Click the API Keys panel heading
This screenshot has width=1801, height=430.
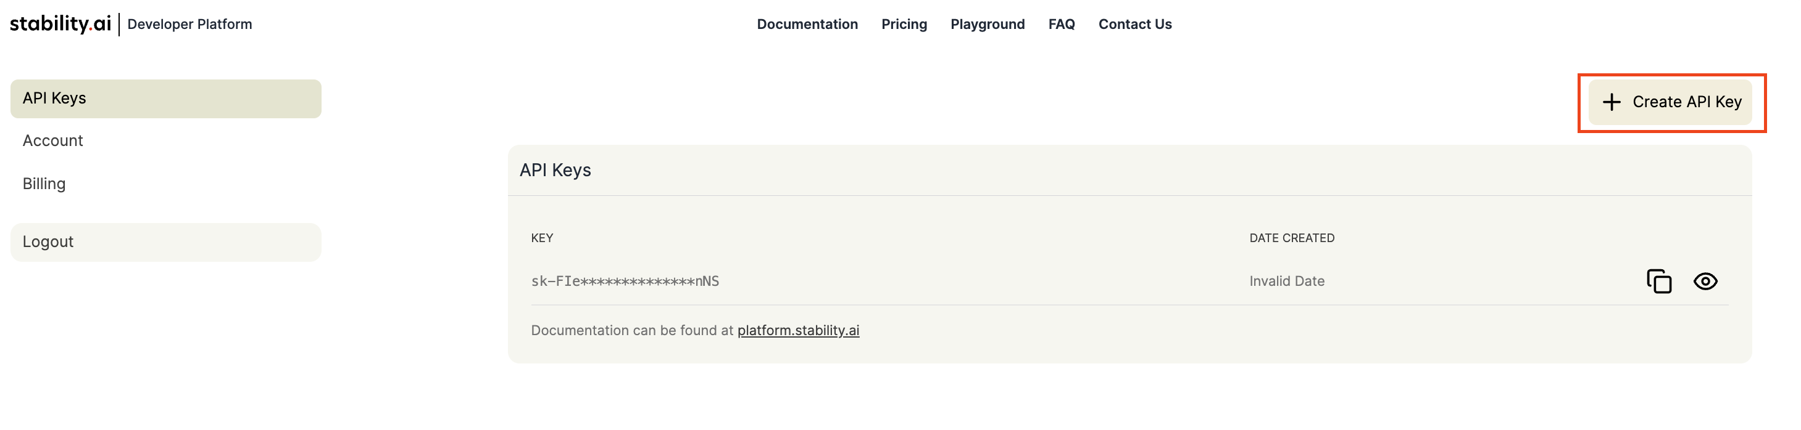pos(555,170)
